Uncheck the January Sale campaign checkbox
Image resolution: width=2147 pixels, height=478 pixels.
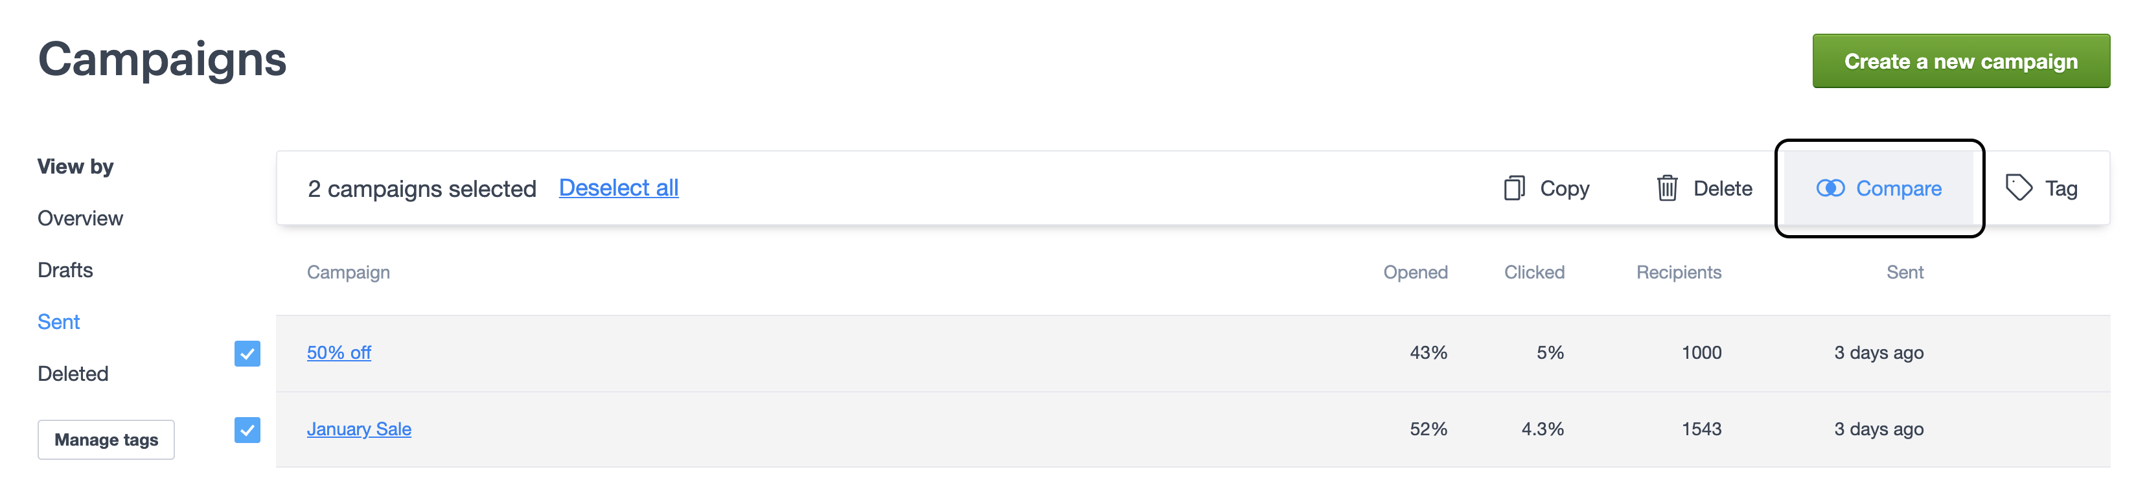(247, 429)
